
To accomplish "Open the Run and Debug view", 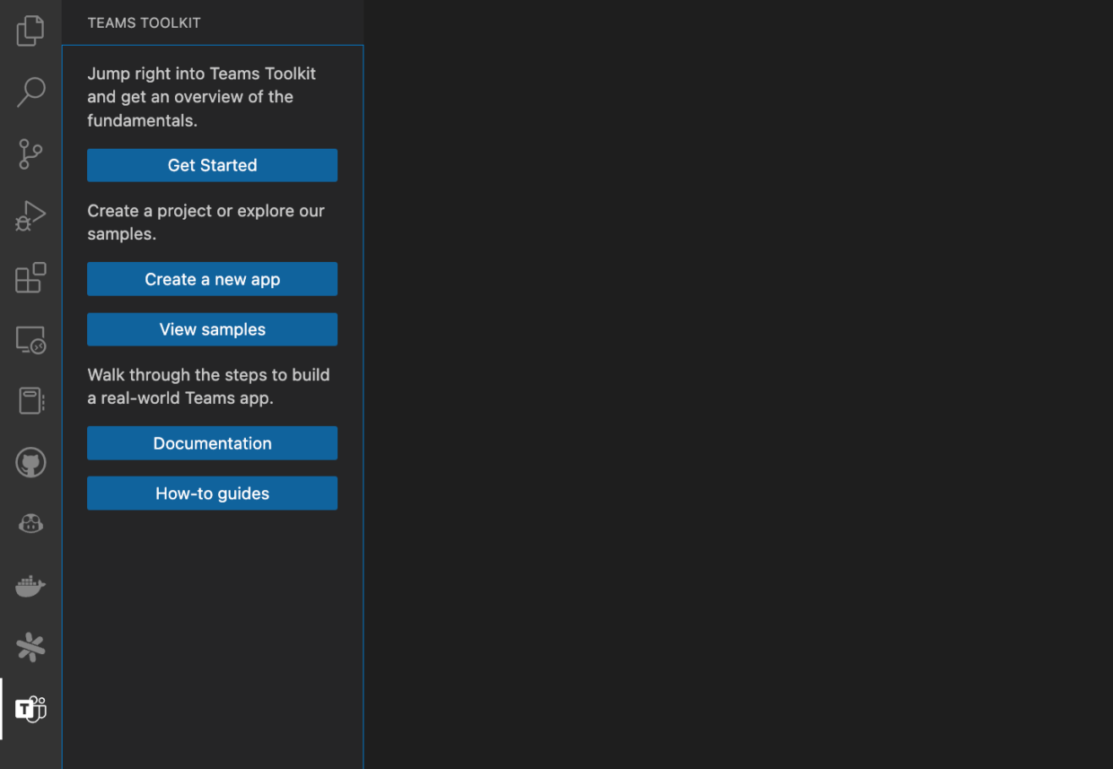I will click(31, 216).
